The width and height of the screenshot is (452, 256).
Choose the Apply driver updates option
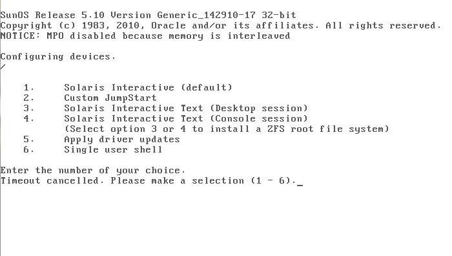point(122,140)
